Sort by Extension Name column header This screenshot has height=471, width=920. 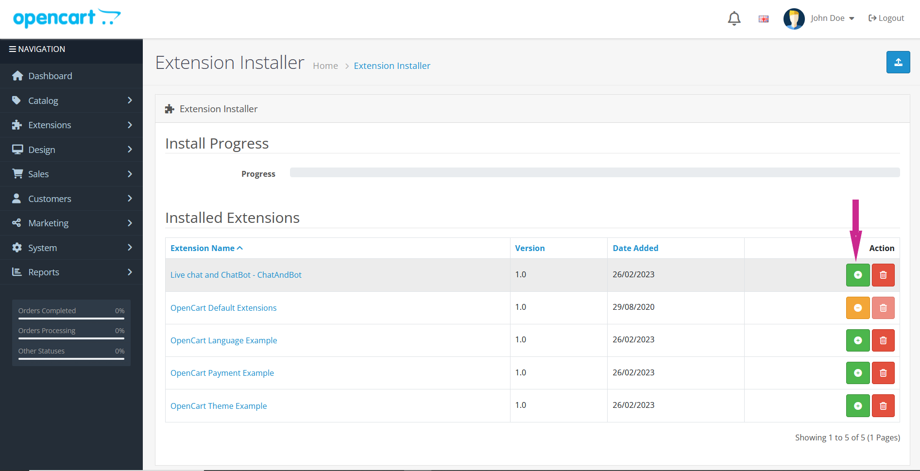coord(203,248)
